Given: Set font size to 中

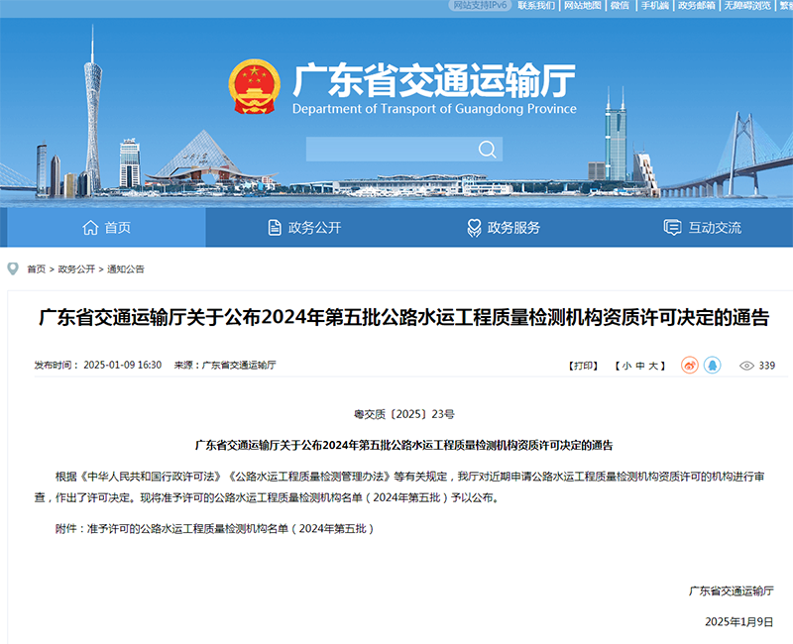Looking at the screenshot, I should [x=640, y=366].
